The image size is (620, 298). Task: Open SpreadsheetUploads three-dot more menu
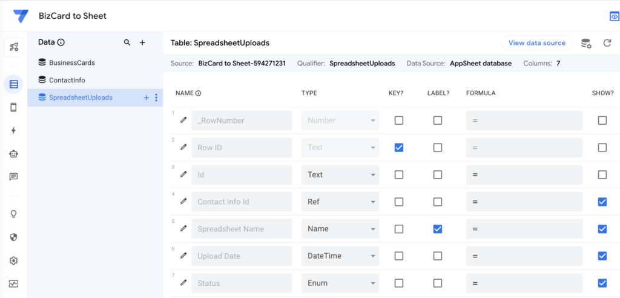(156, 98)
